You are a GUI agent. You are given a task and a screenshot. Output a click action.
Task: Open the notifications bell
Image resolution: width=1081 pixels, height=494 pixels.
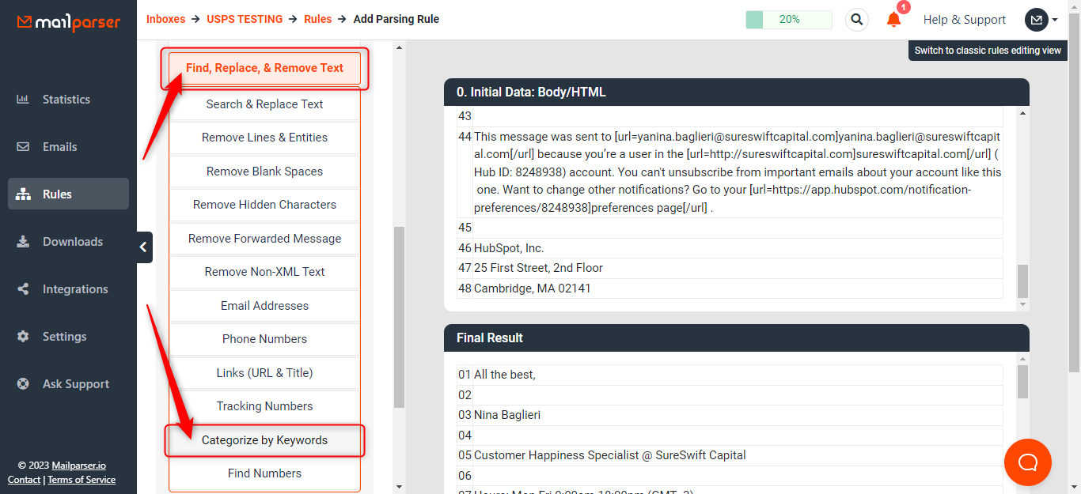894,20
